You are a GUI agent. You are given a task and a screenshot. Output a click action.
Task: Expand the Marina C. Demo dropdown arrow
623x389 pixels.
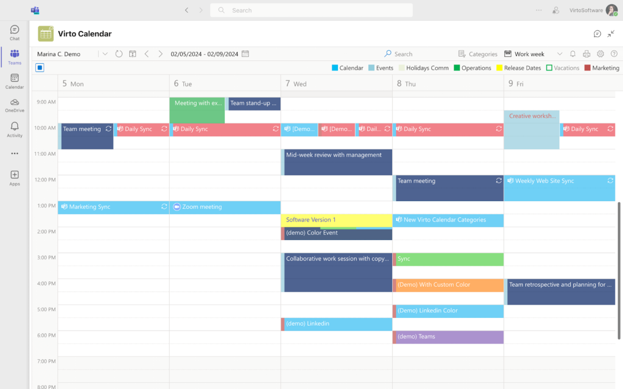point(105,54)
